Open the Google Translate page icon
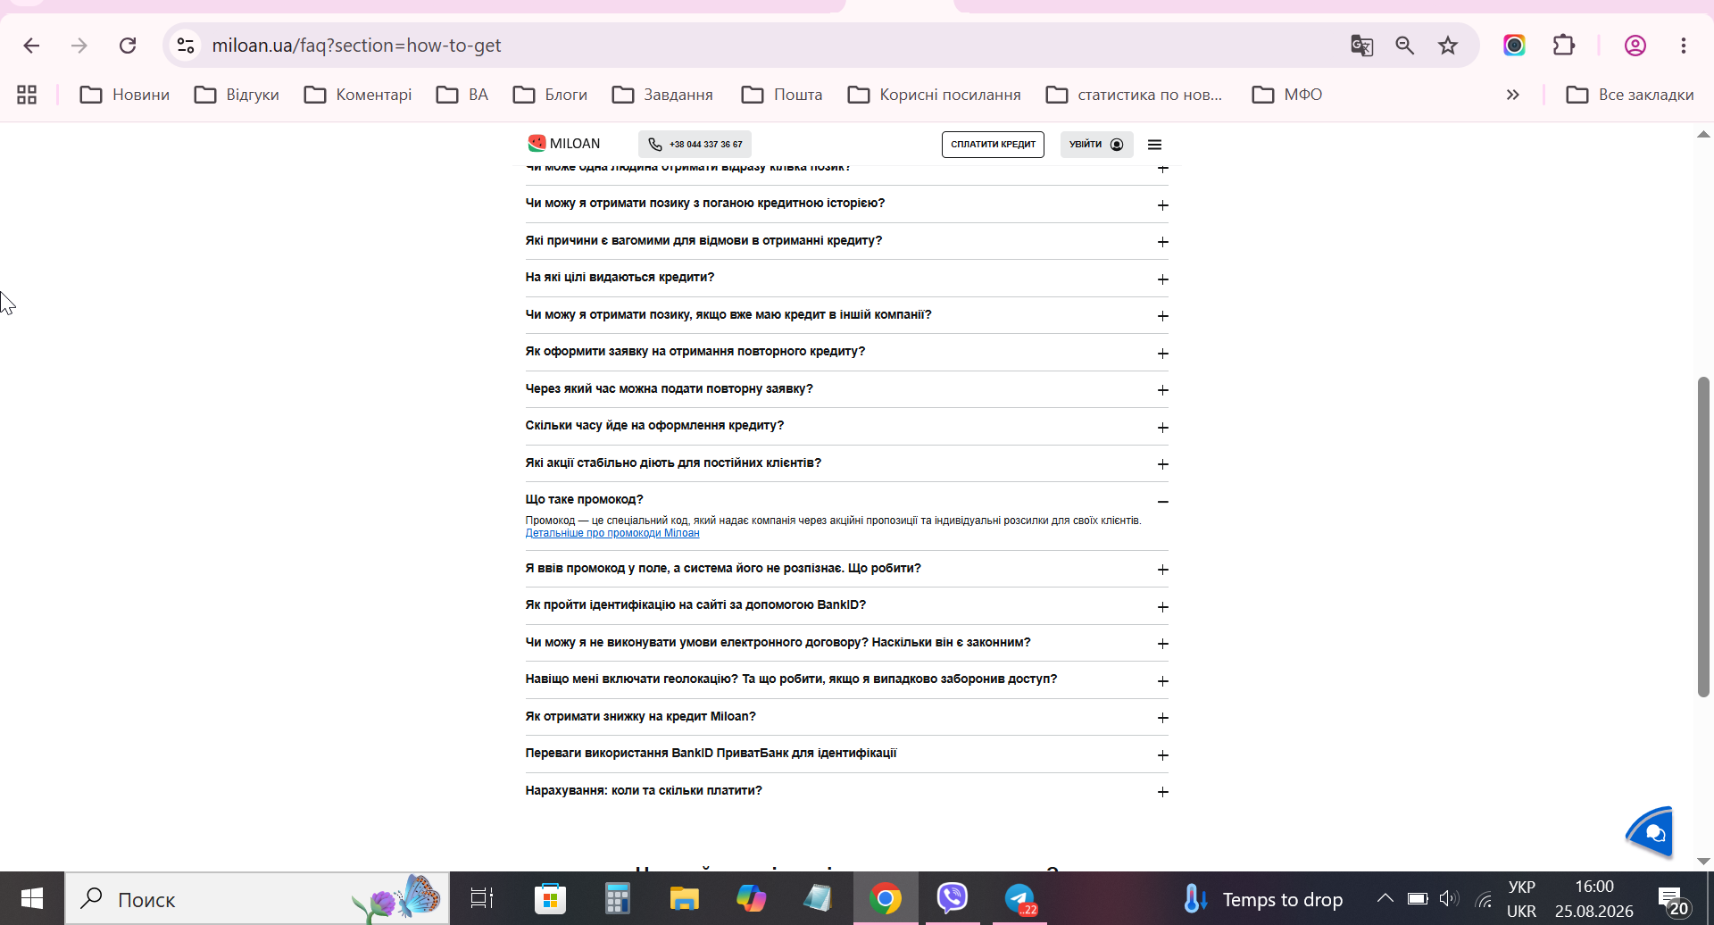Screen dimensions: 1714x925 (1361, 46)
